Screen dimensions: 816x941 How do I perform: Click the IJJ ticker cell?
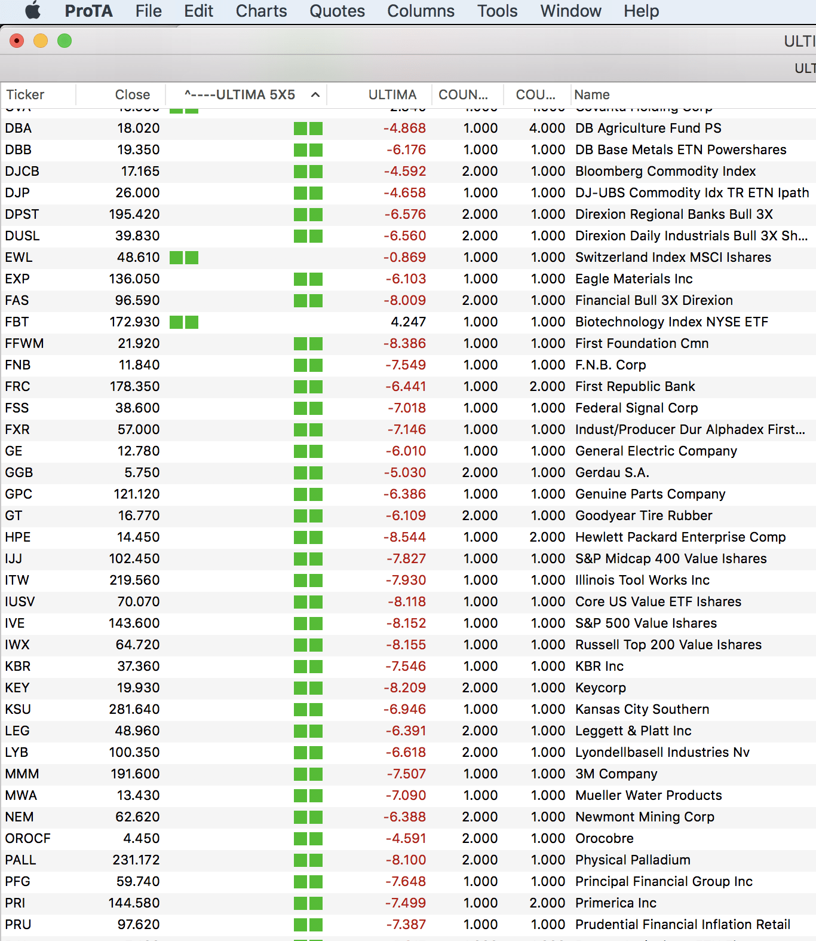coord(13,559)
